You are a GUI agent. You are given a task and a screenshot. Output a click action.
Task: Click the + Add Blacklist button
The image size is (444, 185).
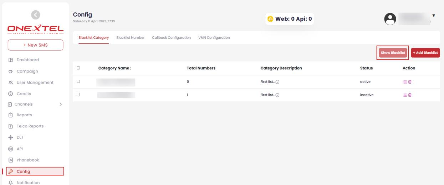[425, 53]
